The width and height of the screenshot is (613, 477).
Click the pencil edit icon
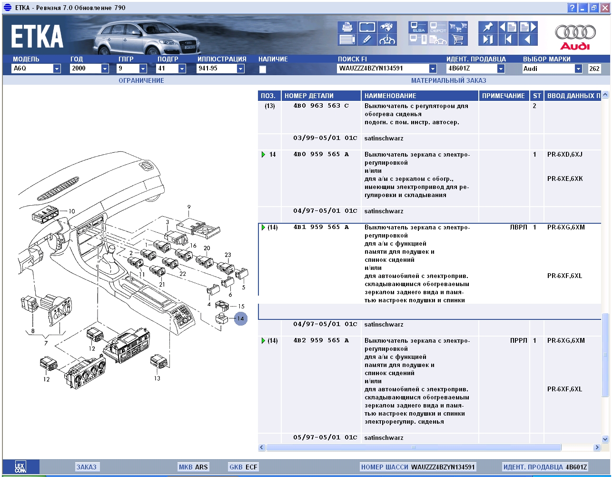367,40
